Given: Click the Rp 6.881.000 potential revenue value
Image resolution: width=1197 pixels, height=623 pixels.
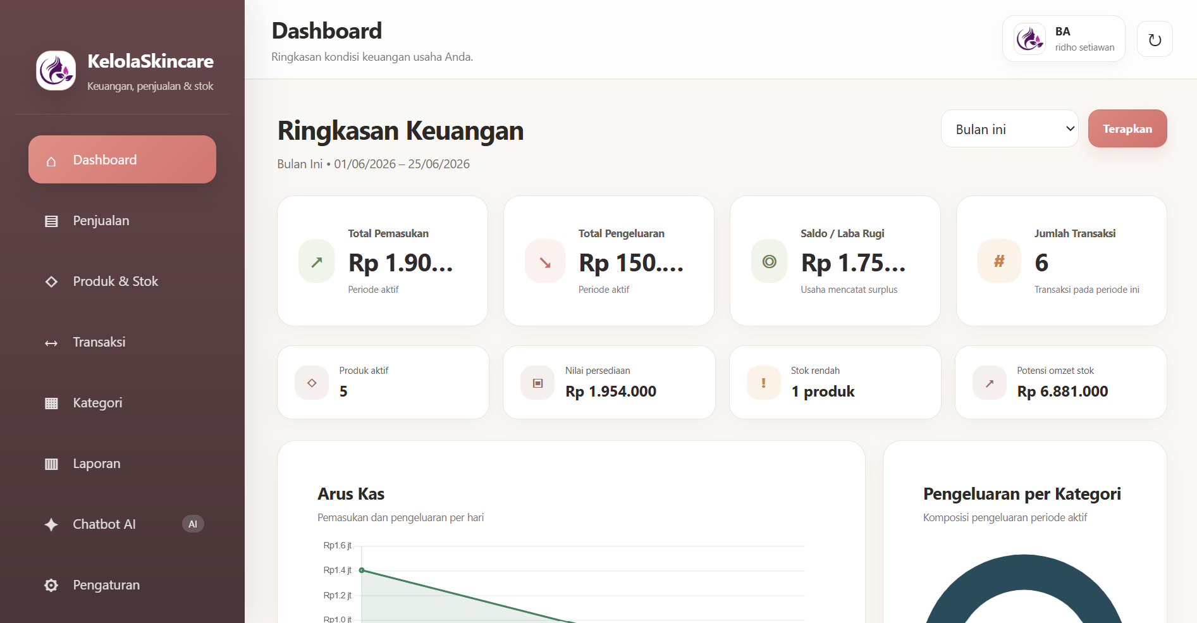Looking at the screenshot, I should [x=1062, y=392].
